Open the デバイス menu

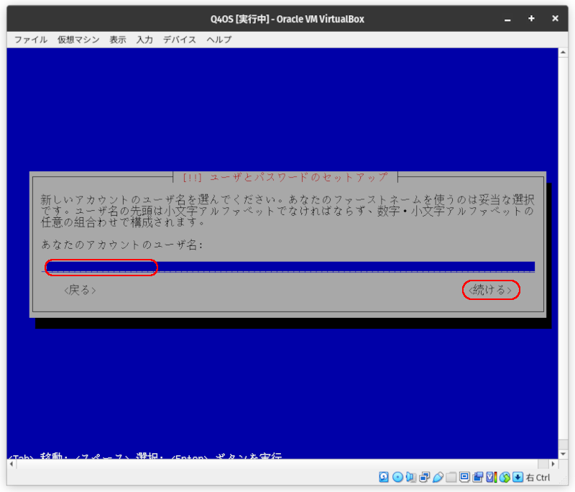(x=180, y=40)
